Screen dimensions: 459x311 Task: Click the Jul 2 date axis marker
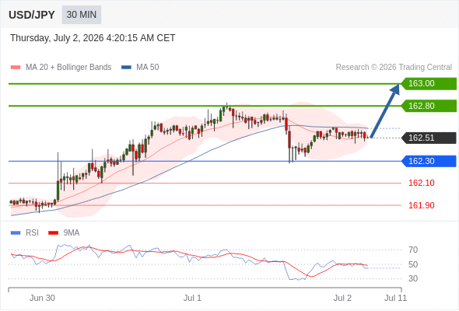pos(342,298)
